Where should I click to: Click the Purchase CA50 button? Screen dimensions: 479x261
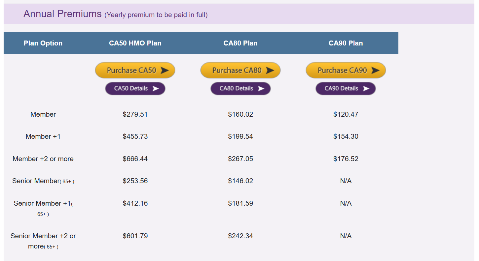pyautogui.click(x=135, y=70)
